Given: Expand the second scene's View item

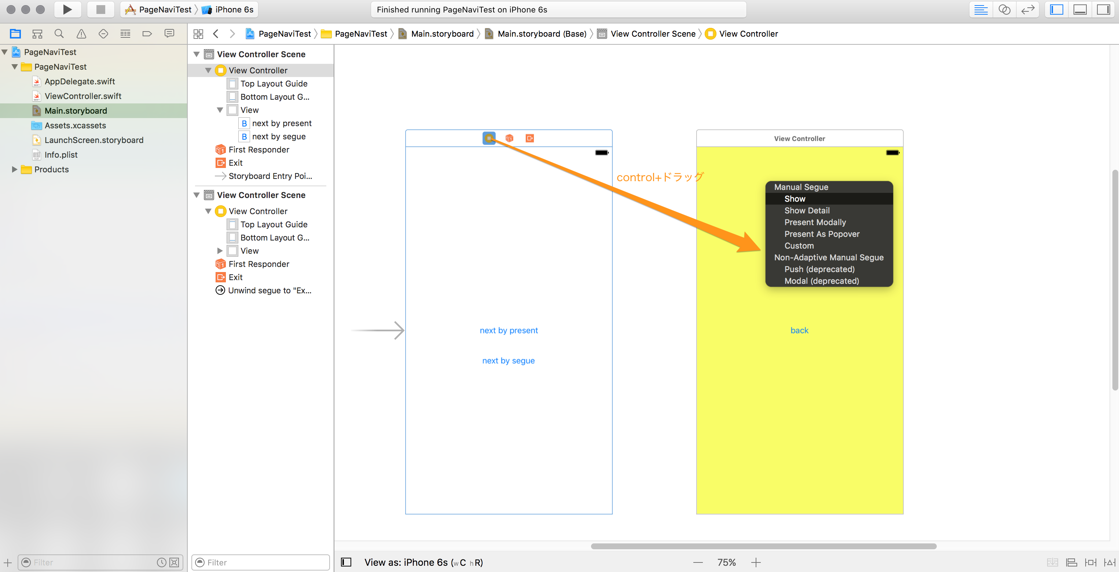Looking at the screenshot, I should click(x=220, y=251).
